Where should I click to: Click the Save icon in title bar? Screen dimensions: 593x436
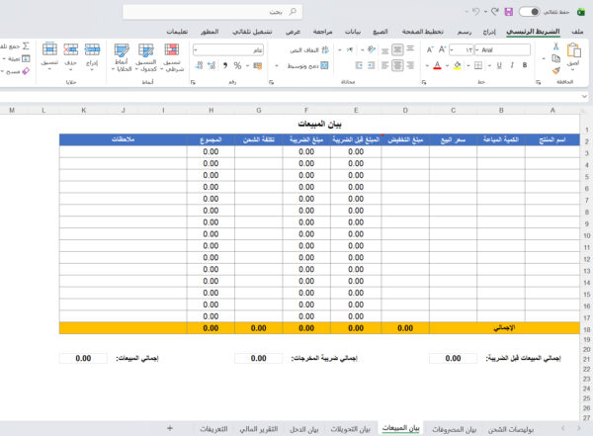pos(509,12)
